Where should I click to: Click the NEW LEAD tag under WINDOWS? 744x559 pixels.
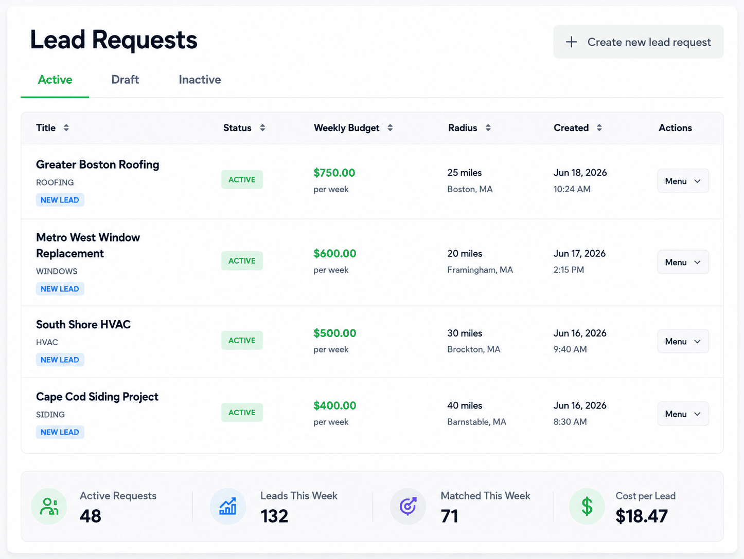60,289
